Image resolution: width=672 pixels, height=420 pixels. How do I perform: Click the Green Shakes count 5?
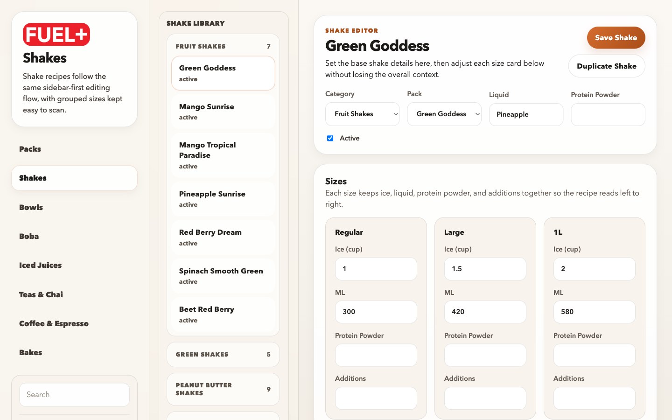[268, 355]
